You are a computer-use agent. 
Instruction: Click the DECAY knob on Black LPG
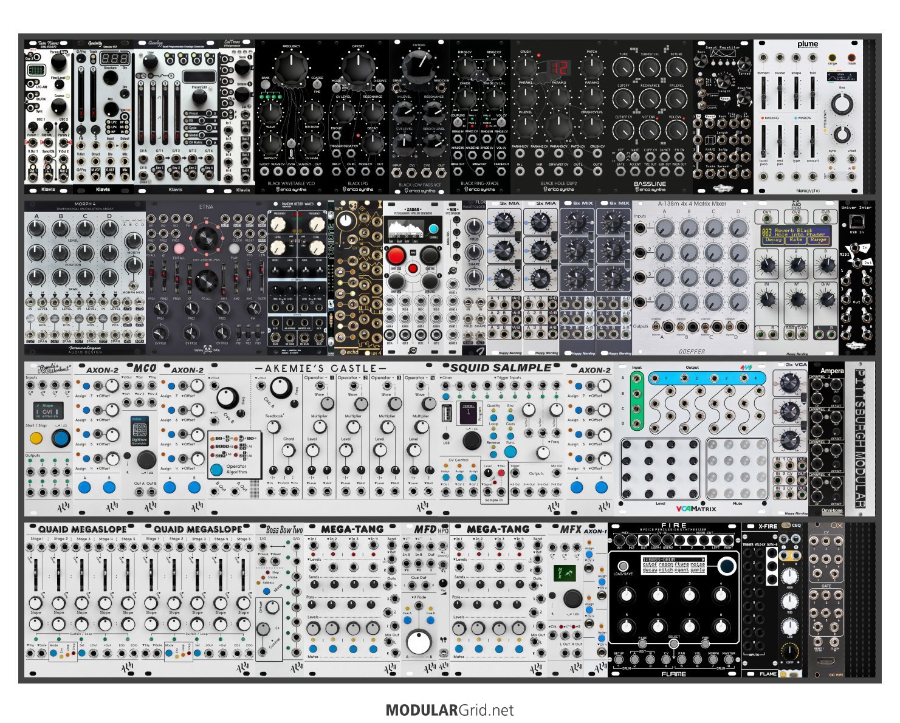coord(373,142)
